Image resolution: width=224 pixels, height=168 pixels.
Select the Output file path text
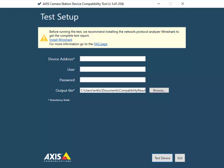(112, 90)
